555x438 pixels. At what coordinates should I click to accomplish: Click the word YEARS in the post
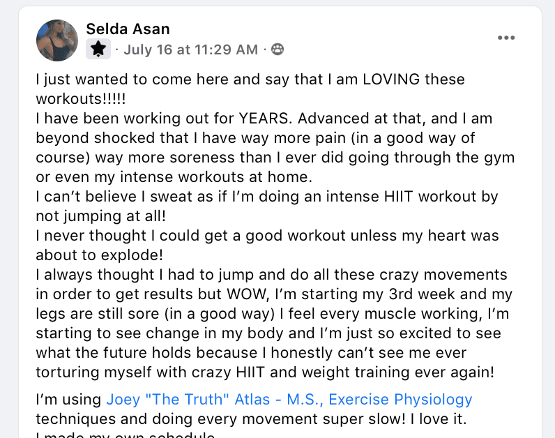point(266,119)
